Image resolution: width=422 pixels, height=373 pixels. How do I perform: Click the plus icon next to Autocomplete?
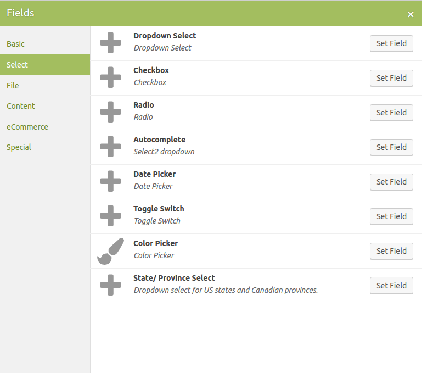(x=110, y=147)
